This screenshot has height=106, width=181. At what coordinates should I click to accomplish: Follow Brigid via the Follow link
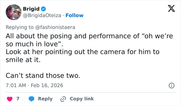click(x=74, y=16)
